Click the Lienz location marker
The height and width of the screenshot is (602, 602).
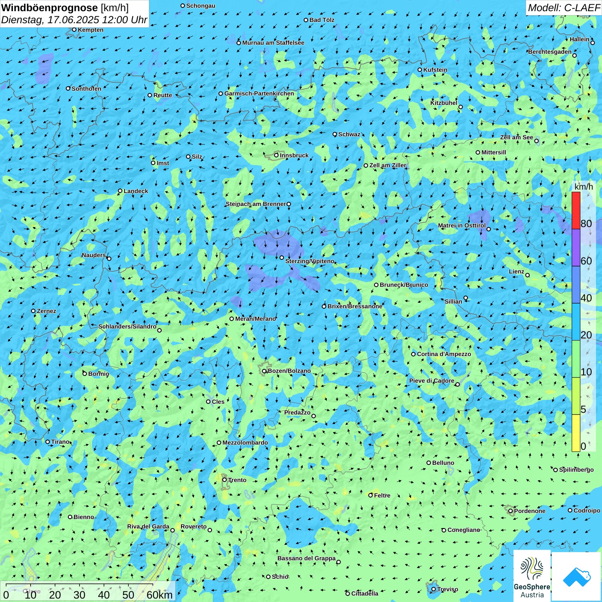[x=528, y=275]
